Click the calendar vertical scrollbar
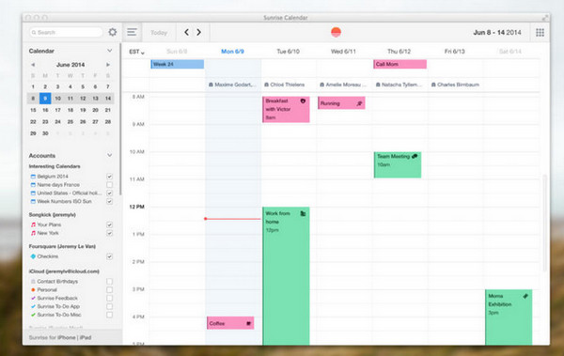This screenshot has height=356, width=564. pyautogui.click(x=544, y=223)
